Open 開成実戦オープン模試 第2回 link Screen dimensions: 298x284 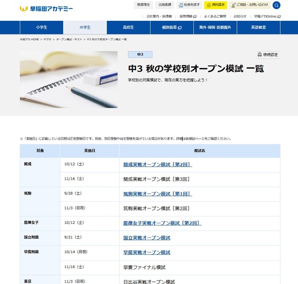pyautogui.click(x=157, y=164)
